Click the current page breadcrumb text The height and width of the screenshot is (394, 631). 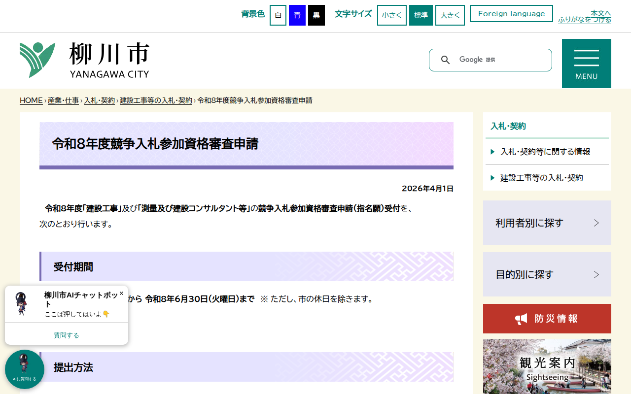pyautogui.click(x=255, y=100)
